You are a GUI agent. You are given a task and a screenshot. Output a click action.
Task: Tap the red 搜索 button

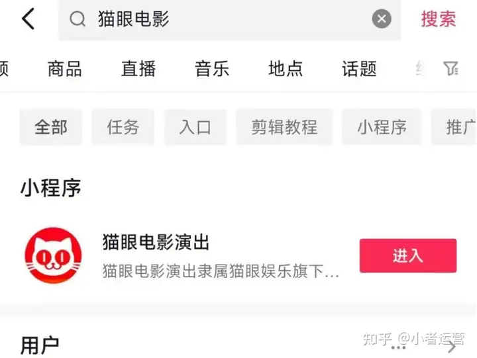coord(439,19)
